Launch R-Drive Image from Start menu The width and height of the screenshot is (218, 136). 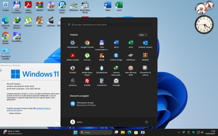(116, 57)
